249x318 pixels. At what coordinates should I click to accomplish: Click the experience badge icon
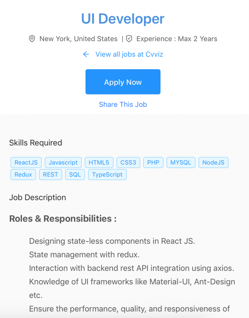[x=129, y=39]
